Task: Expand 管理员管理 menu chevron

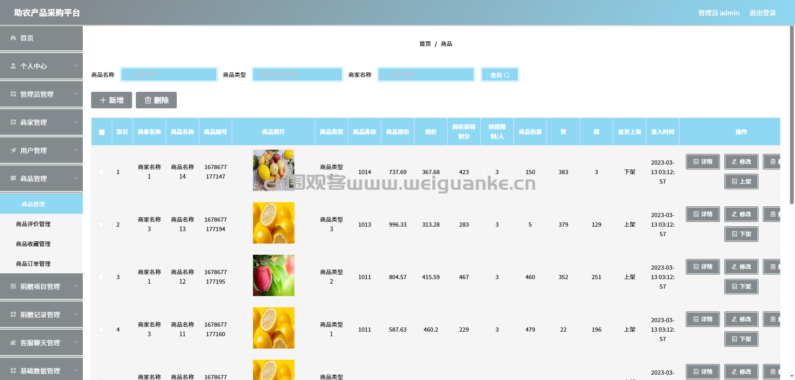Action: [76, 93]
